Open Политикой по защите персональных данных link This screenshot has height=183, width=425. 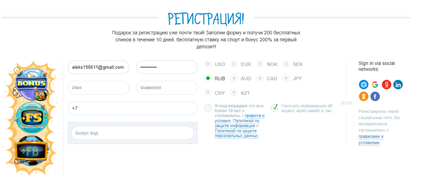[236, 133]
